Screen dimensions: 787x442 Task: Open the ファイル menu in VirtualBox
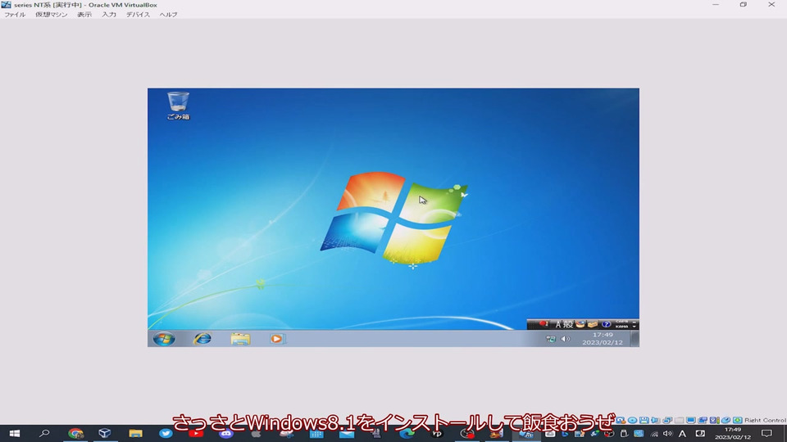pyautogui.click(x=15, y=15)
